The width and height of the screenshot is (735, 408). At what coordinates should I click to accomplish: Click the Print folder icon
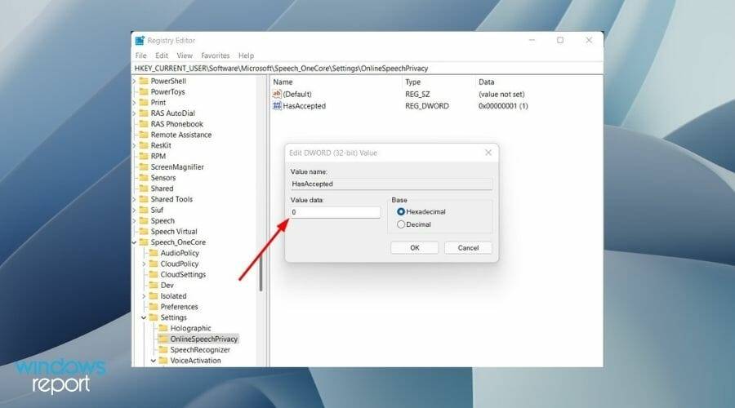pos(144,103)
